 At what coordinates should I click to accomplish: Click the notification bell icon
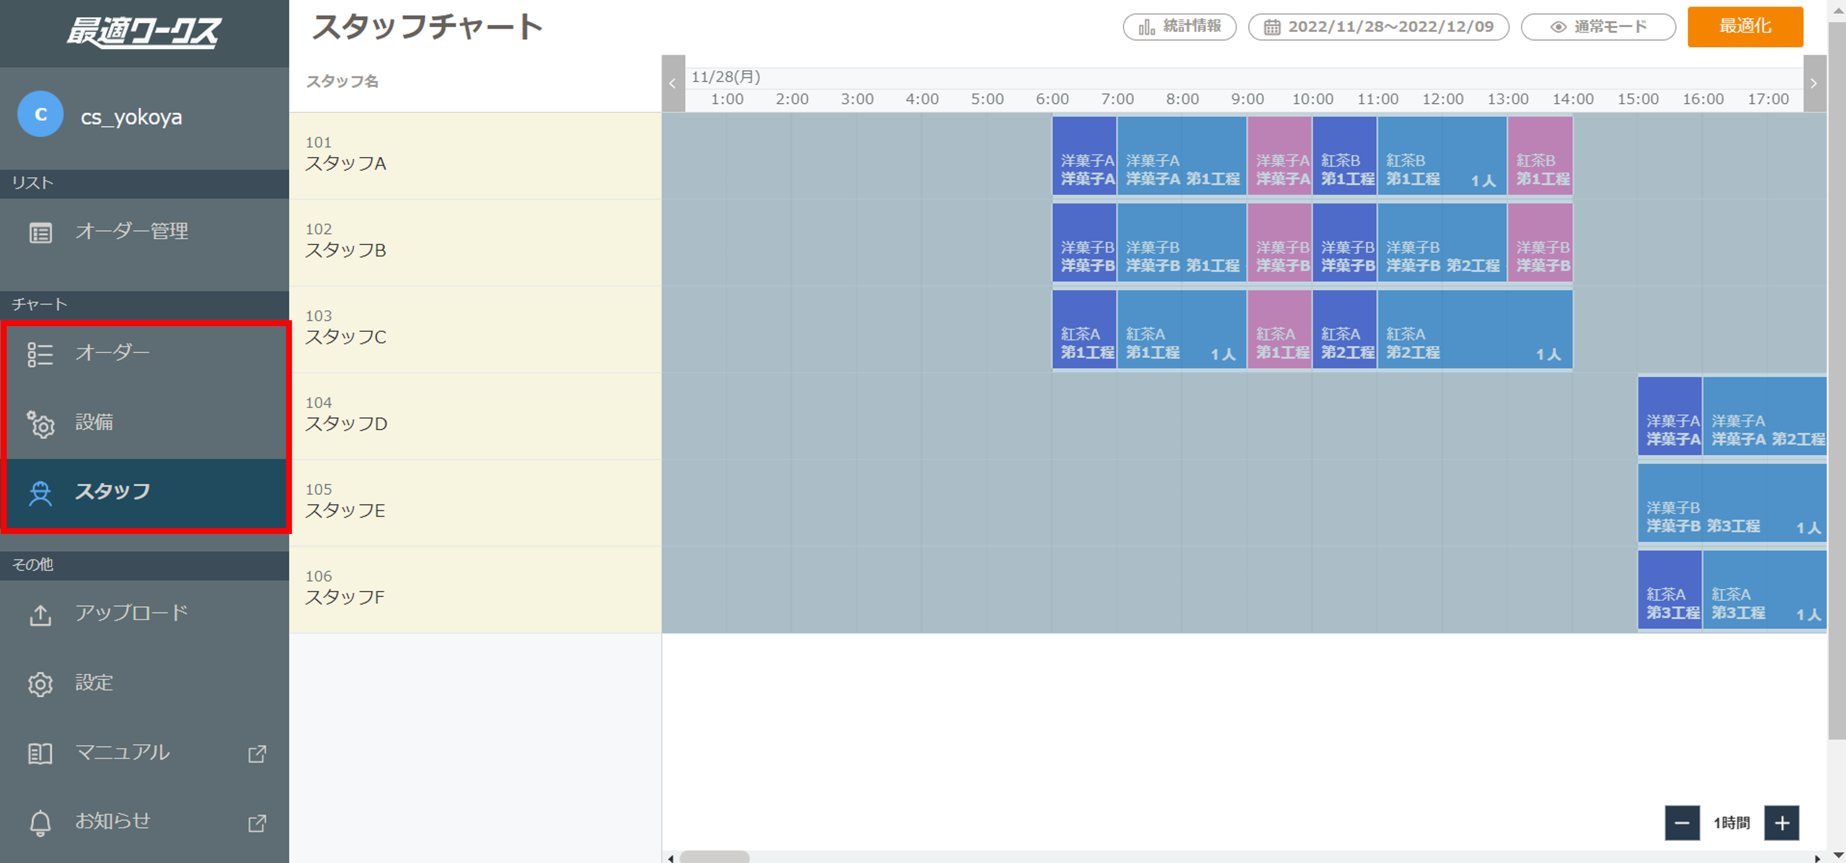coord(40,823)
